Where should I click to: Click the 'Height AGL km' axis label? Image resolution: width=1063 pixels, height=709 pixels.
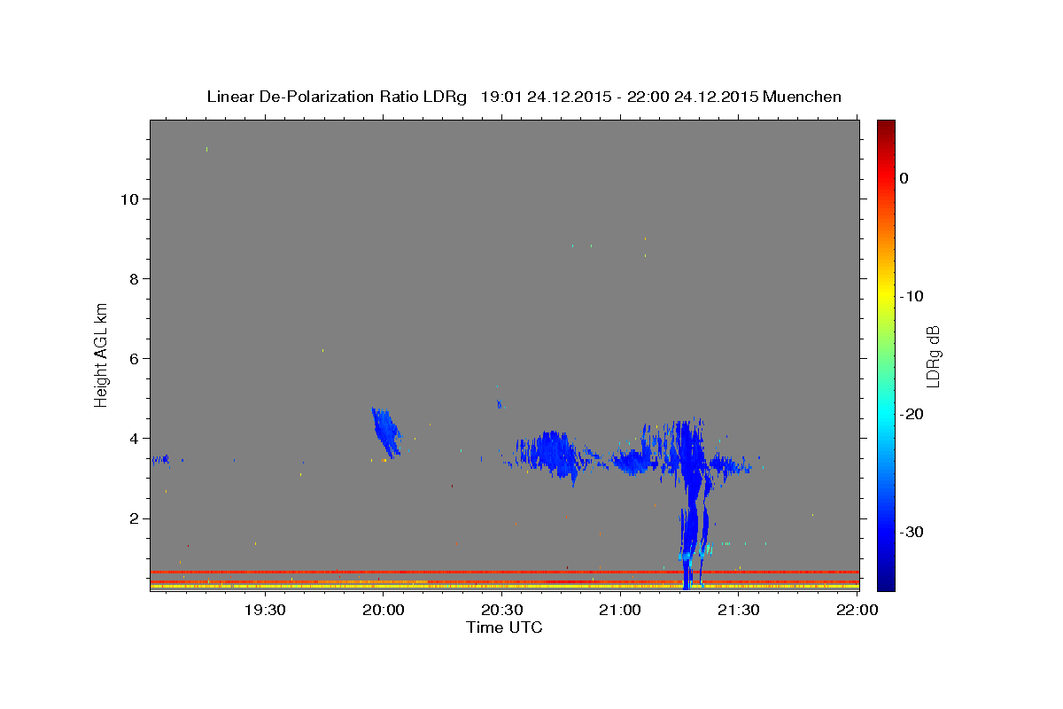[102, 354]
